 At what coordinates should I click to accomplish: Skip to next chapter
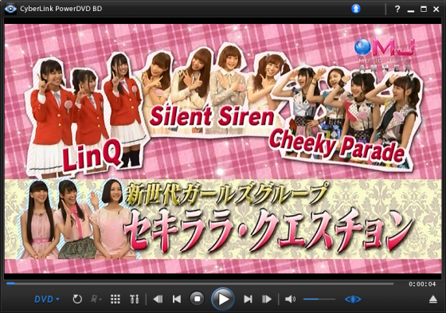click(248, 299)
